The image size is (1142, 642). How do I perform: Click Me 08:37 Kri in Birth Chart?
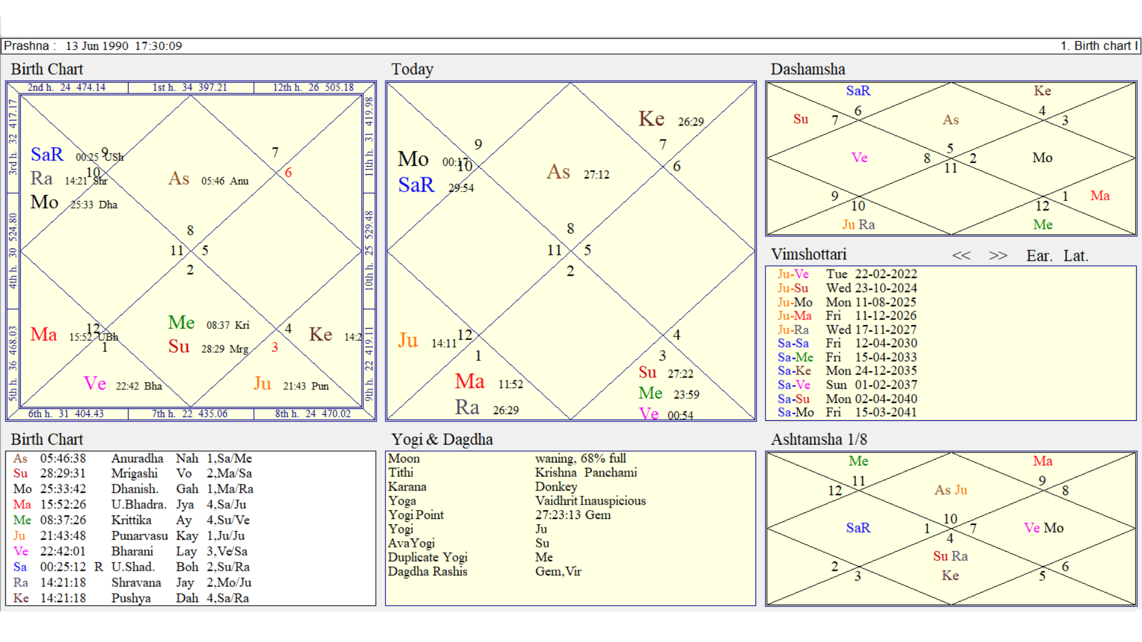click(x=209, y=323)
